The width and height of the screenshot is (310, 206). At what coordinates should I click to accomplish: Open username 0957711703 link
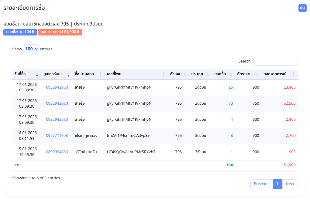57,136
